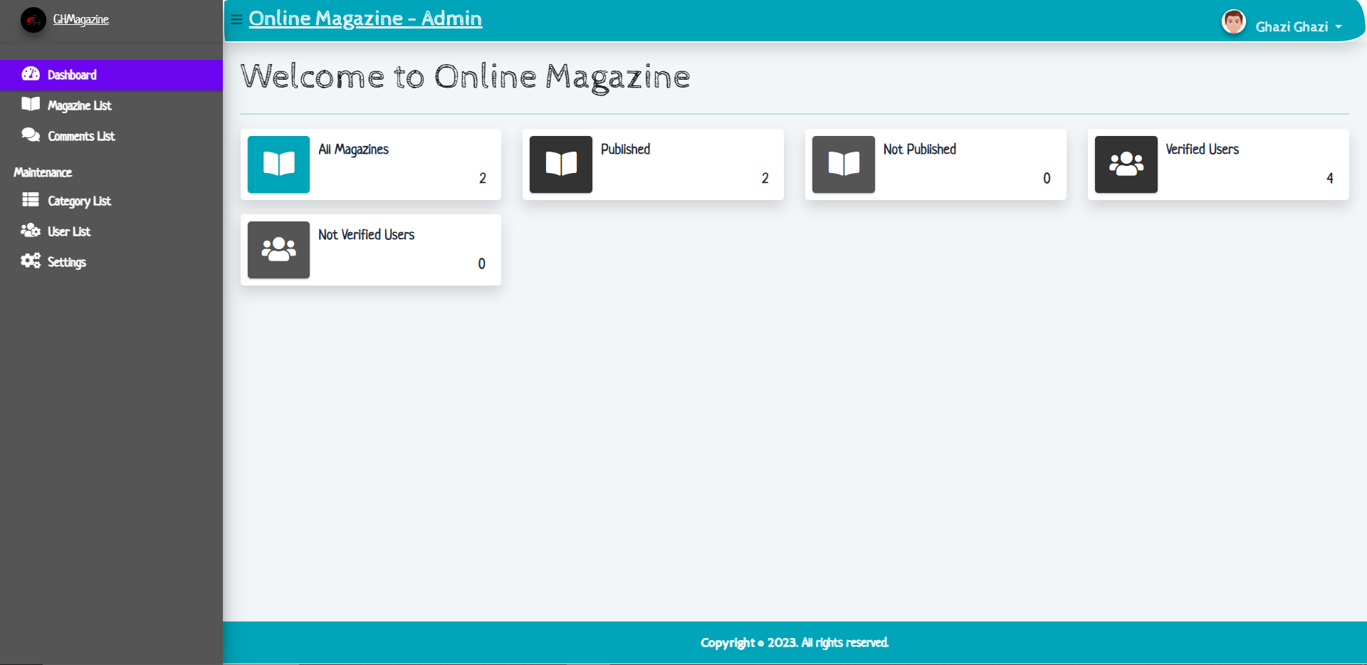Select the All Magazines label
The image size is (1367, 665).
coord(353,150)
